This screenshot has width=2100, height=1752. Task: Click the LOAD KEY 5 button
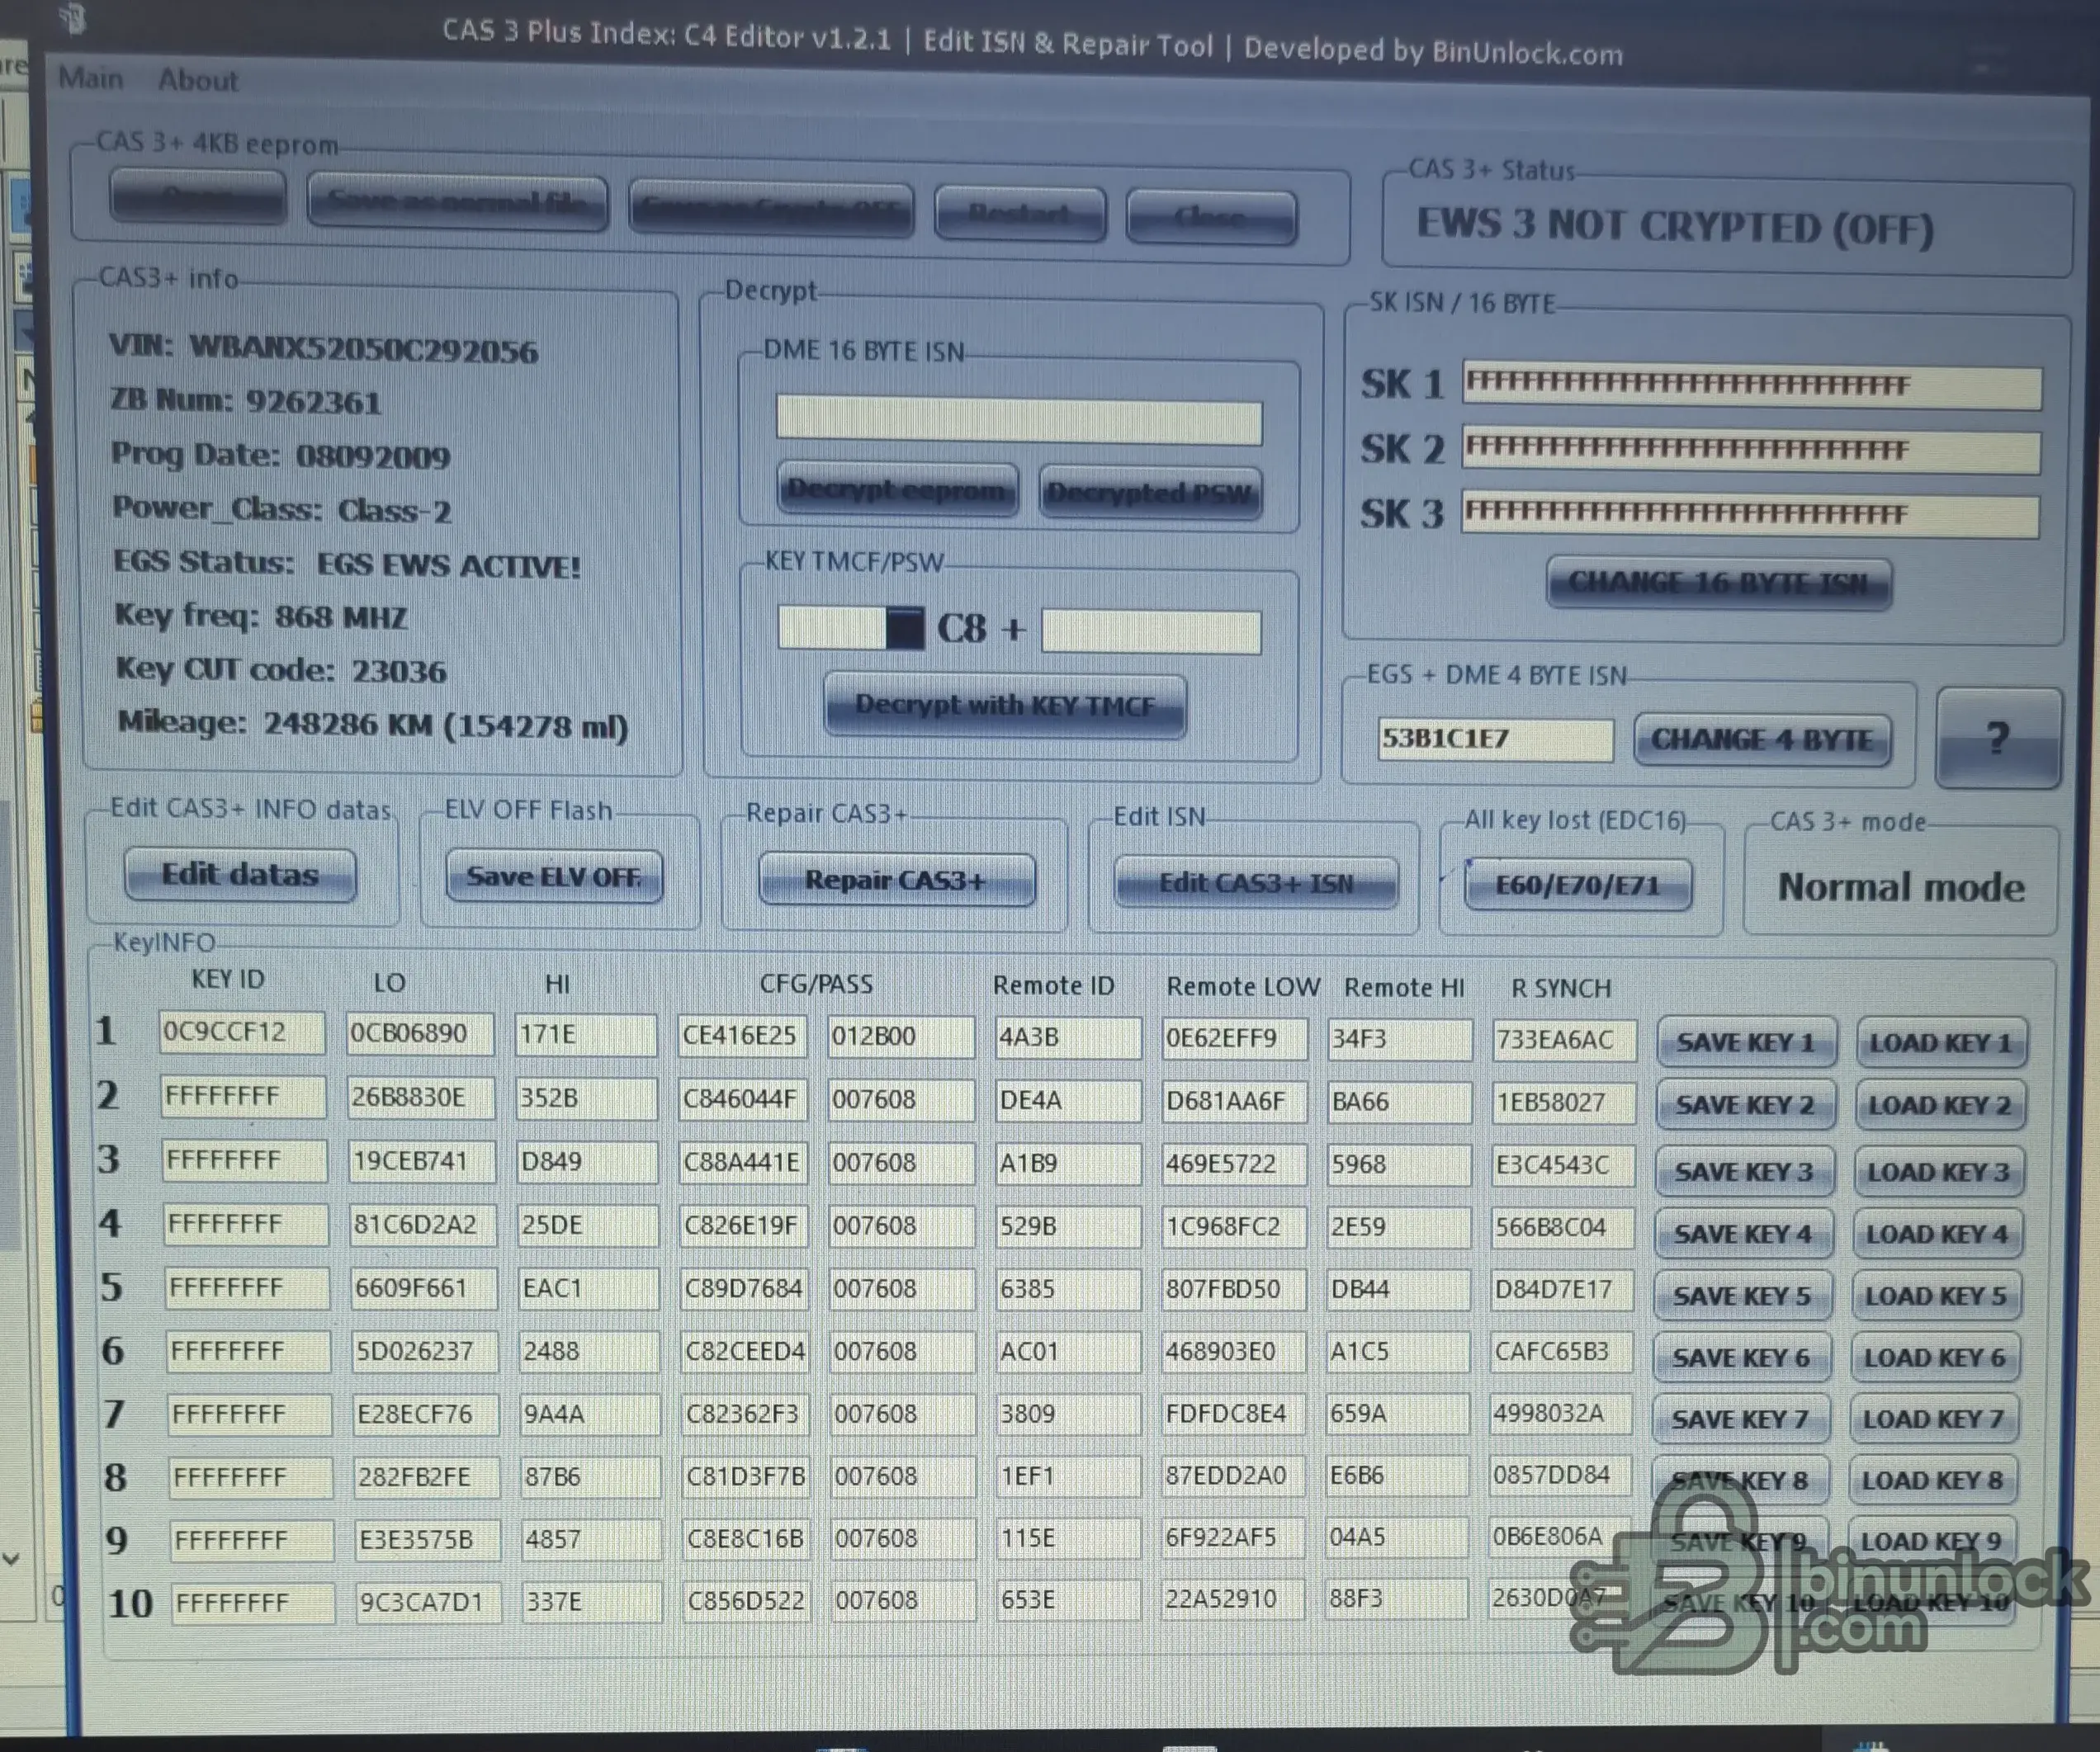click(1936, 1296)
